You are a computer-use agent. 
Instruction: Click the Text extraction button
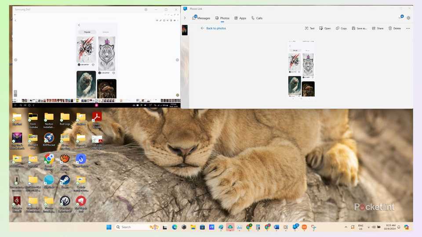coord(309,28)
